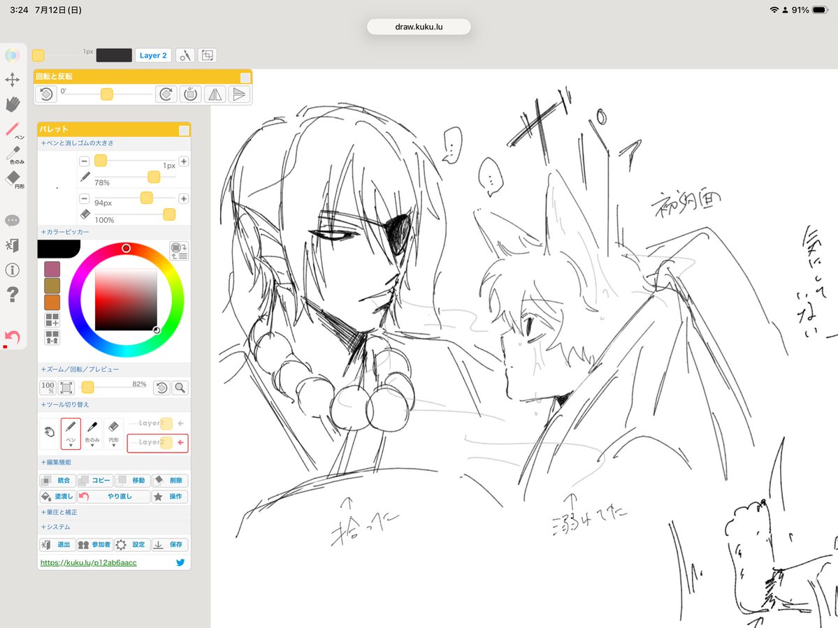Click add palette color grid-plus icon
This screenshot has height=628, width=838.
pos(52,320)
